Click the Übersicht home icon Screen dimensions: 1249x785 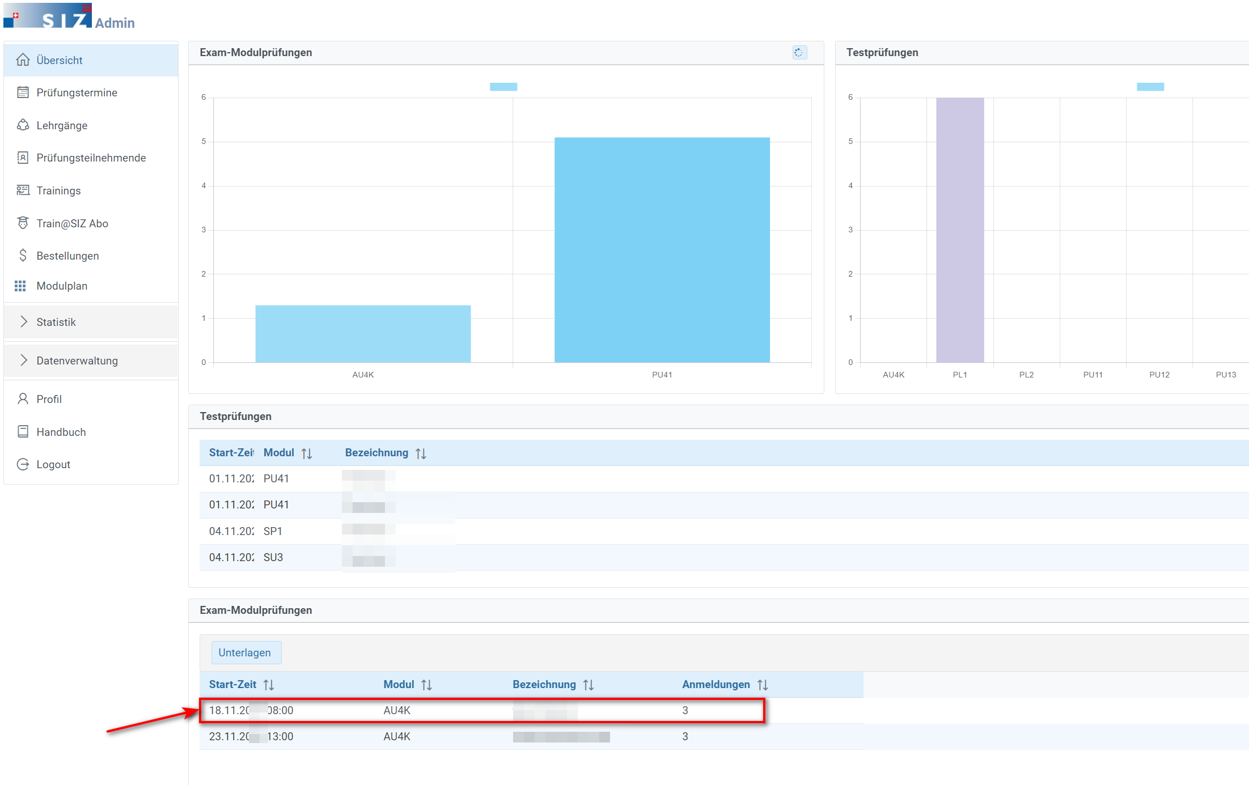(23, 60)
